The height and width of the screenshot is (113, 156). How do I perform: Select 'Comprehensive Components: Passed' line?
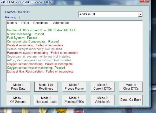click(x=33, y=42)
